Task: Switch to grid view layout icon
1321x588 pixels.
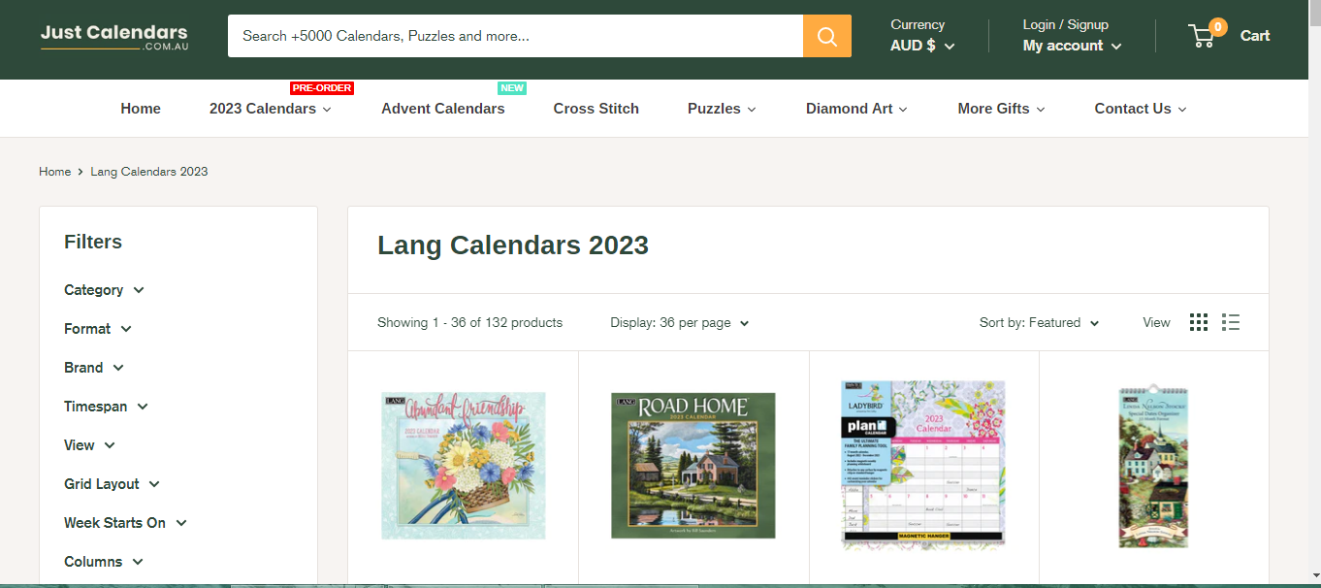Action: (x=1199, y=322)
